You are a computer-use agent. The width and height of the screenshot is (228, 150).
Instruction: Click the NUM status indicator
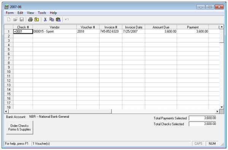coord(212,144)
